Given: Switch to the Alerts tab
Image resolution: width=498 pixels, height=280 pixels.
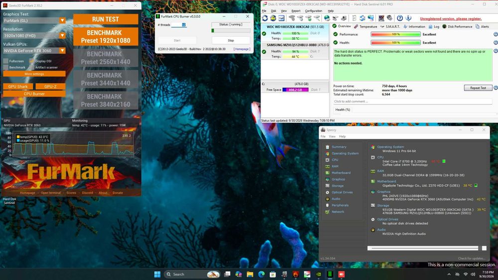Looking at the screenshot, I should click(x=482, y=27).
